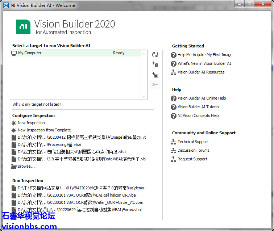Open NI Vision Concepts Help

(198, 116)
